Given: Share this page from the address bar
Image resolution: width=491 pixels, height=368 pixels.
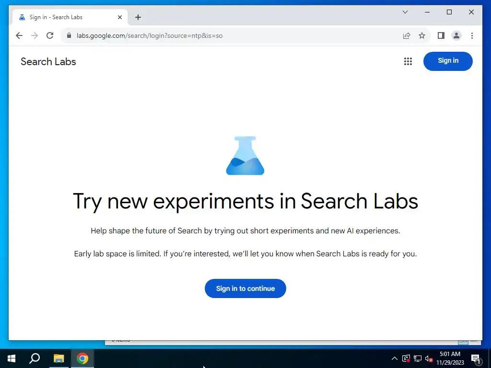Looking at the screenshot, I should (407, 35).
